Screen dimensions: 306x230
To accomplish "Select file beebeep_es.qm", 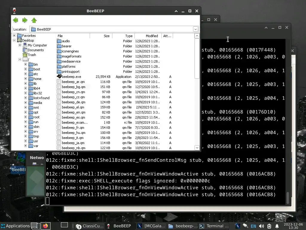I will pos(74,117).
